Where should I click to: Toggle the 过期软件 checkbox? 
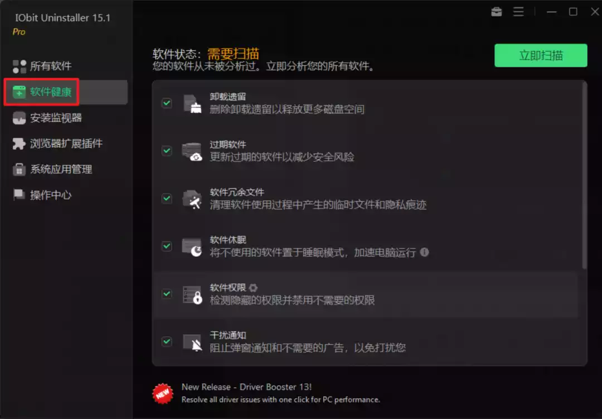[x=167, y=151]
